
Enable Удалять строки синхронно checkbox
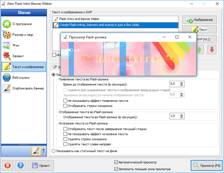click(x=65, y=139)
